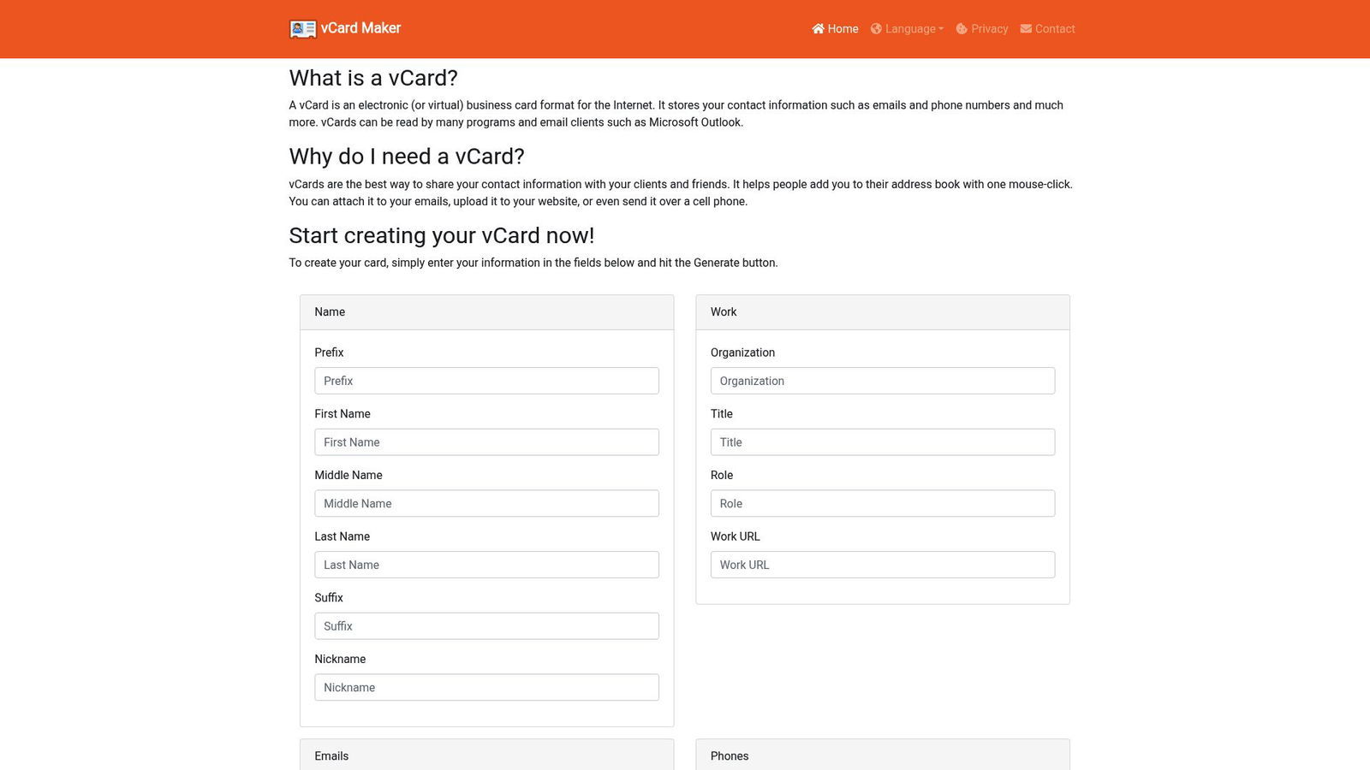Click the Nickname text box
This screenshot has width=1370, height=770.
486,687
